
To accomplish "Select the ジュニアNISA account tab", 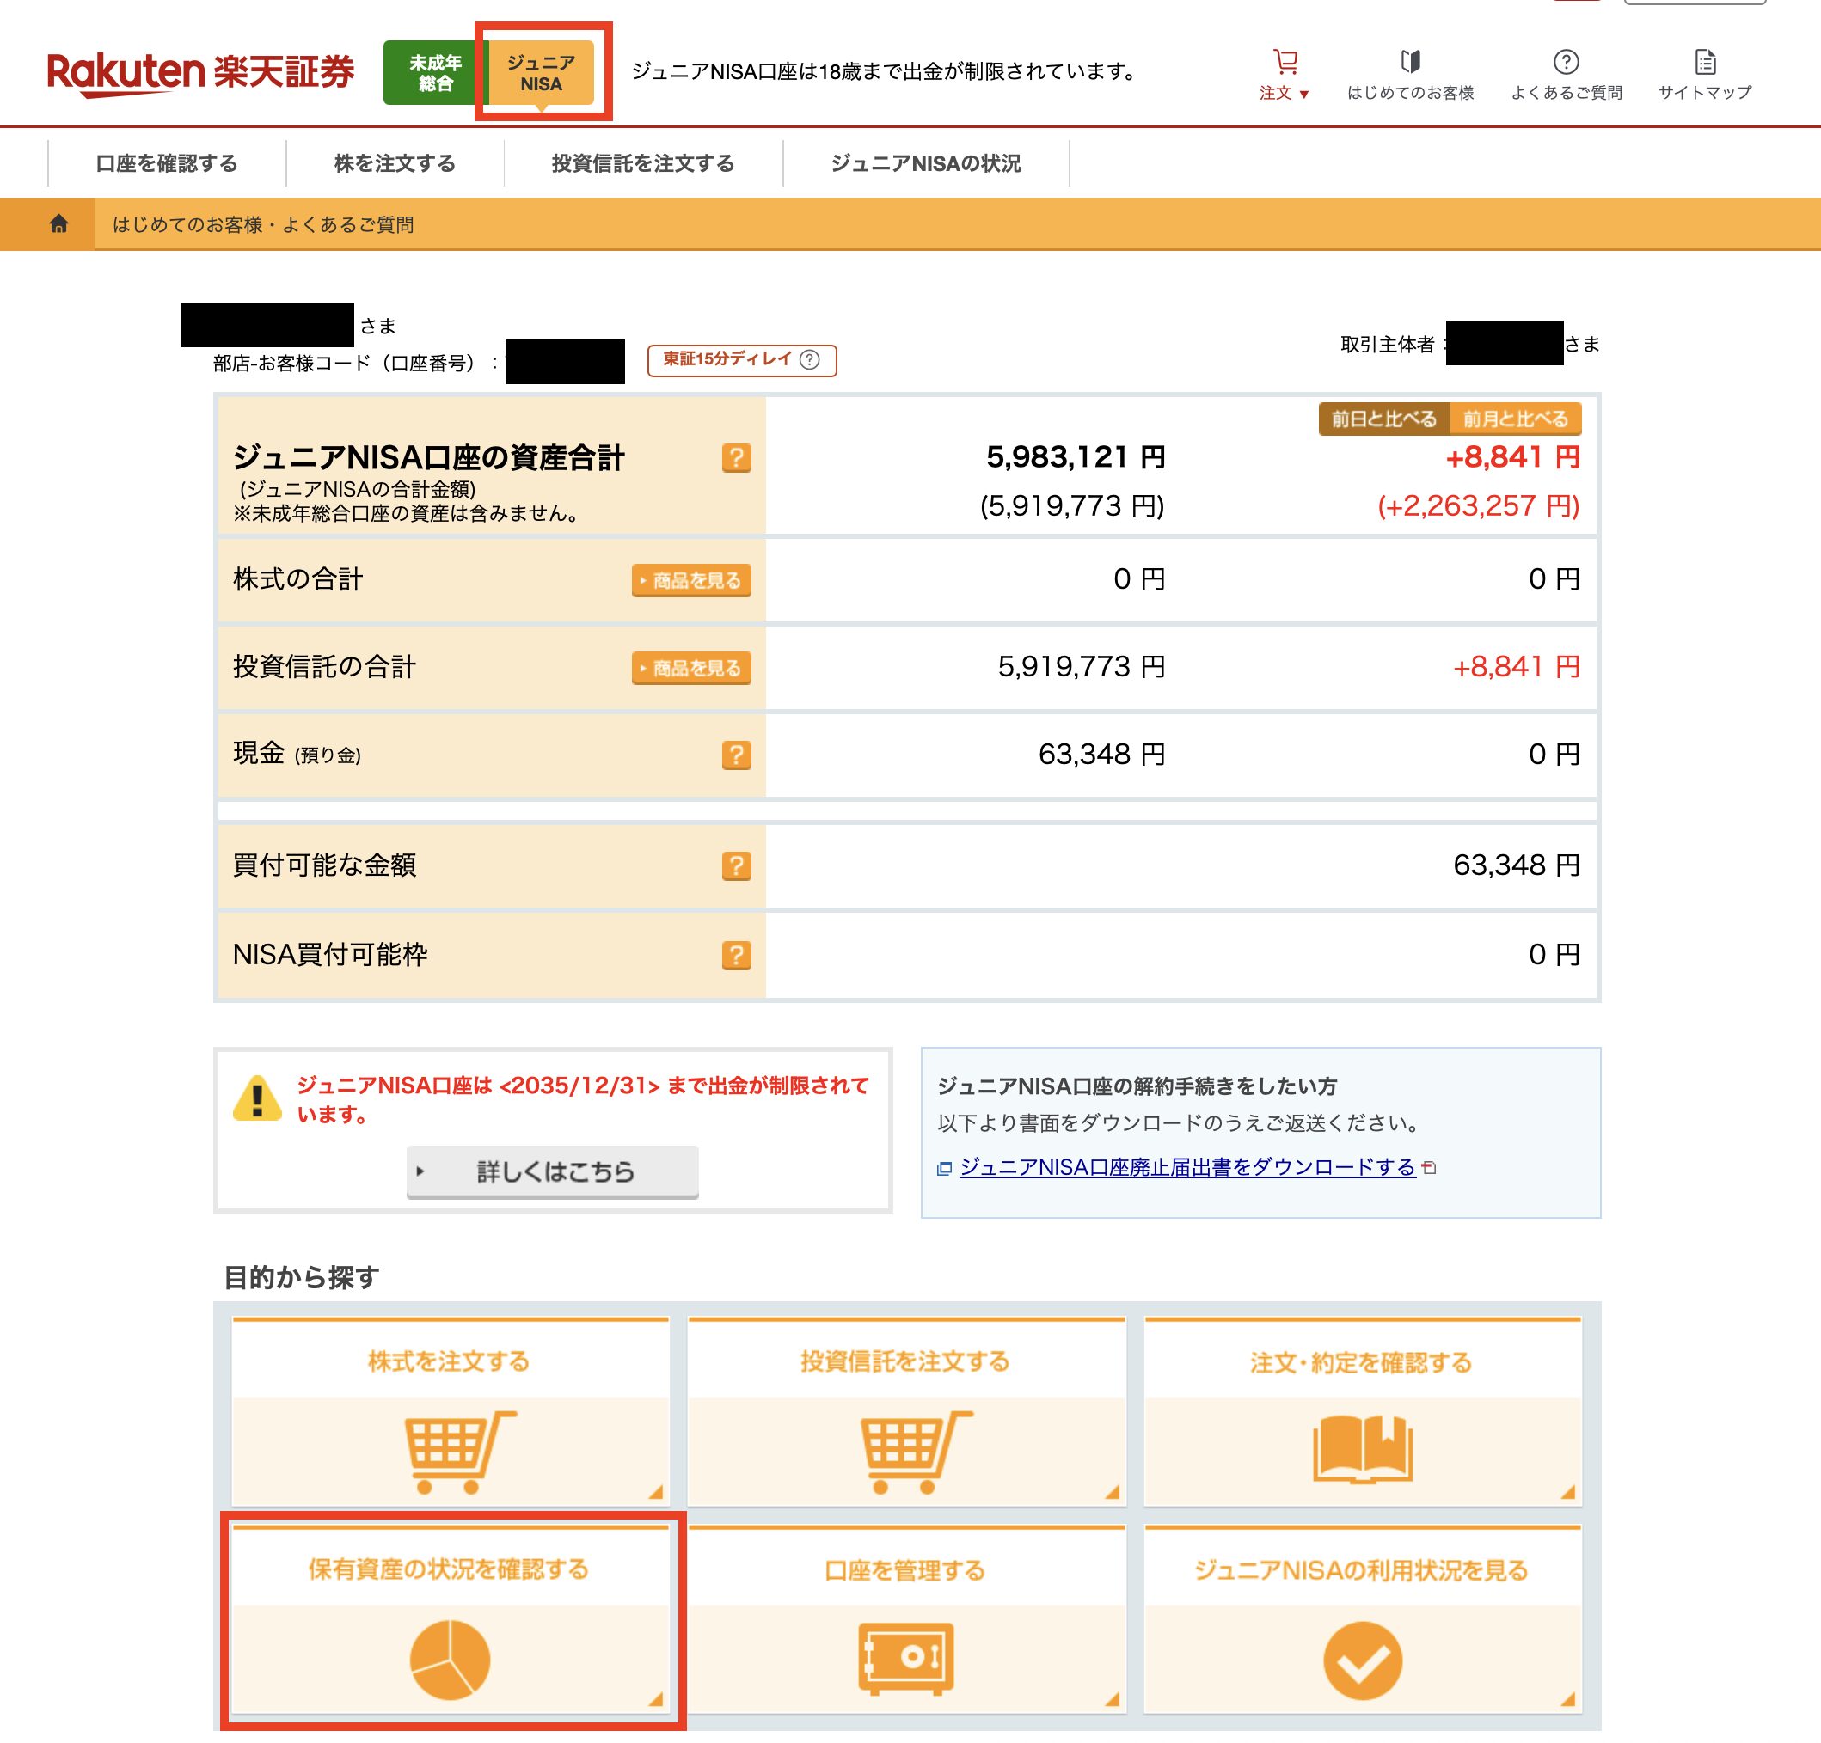I will [x=542, y=72].
